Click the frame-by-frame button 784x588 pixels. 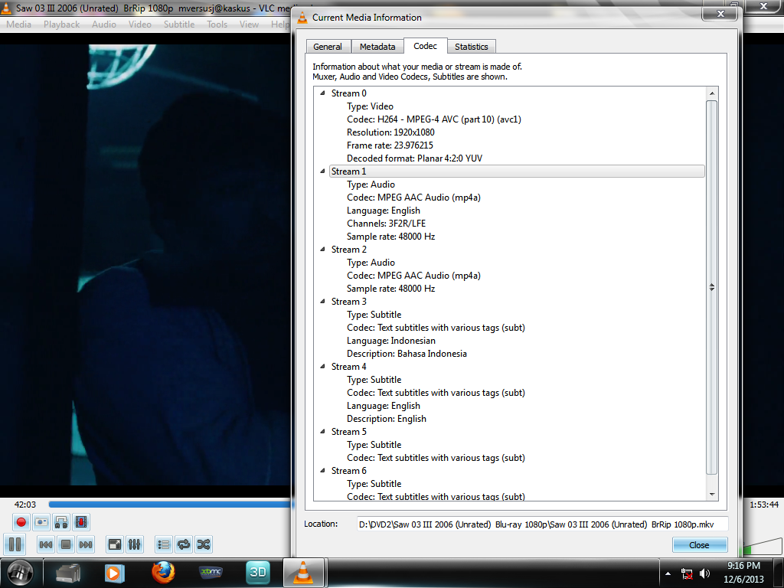81,522
